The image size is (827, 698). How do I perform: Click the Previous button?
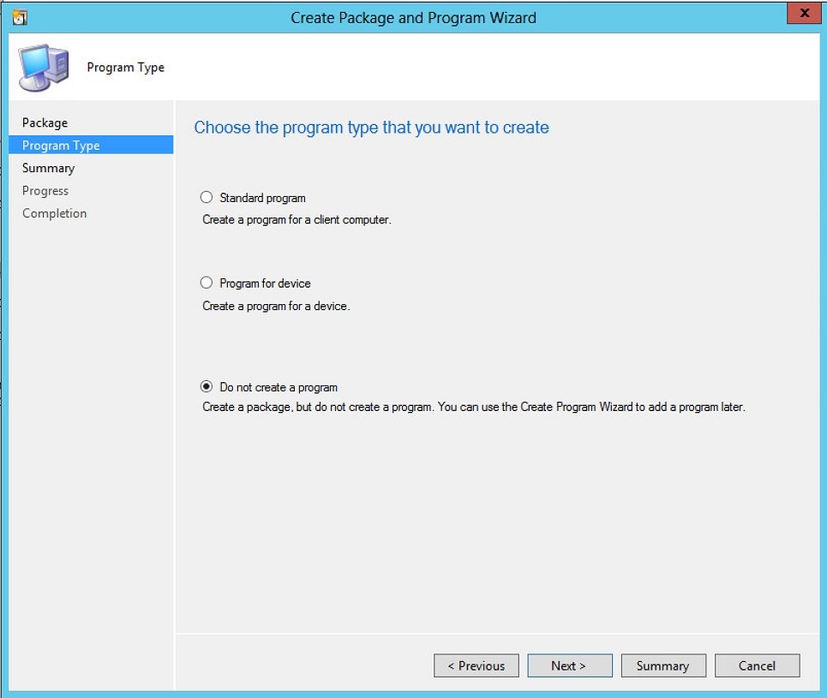(x=476, y=665)
